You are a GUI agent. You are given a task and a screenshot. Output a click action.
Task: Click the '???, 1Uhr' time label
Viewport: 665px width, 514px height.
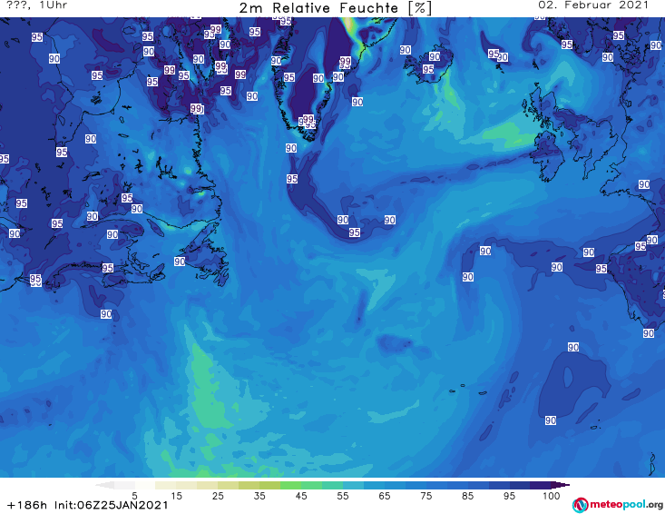pyautogui.click(x=37, y=5)
